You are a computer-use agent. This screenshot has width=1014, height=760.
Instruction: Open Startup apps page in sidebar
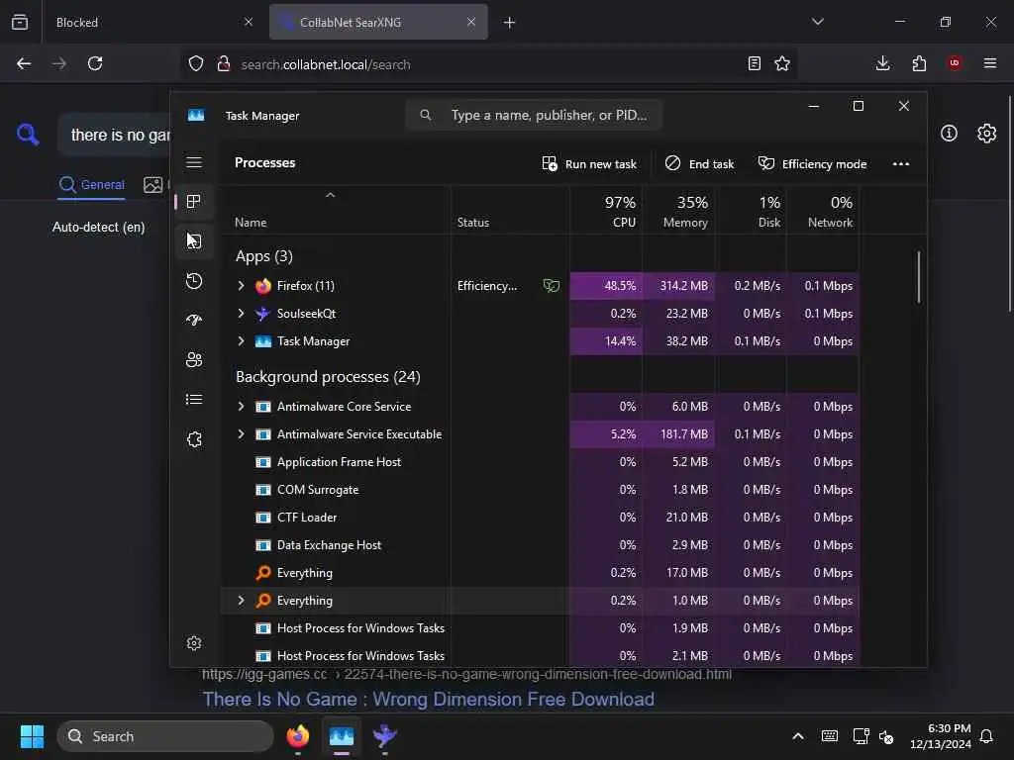coord(194,321)
